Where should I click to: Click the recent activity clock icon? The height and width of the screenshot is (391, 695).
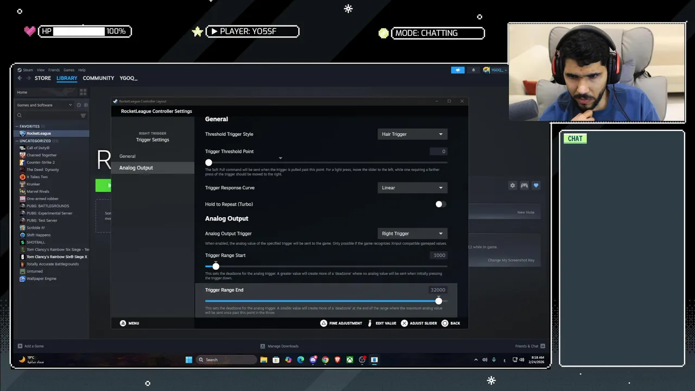[79, 105]
